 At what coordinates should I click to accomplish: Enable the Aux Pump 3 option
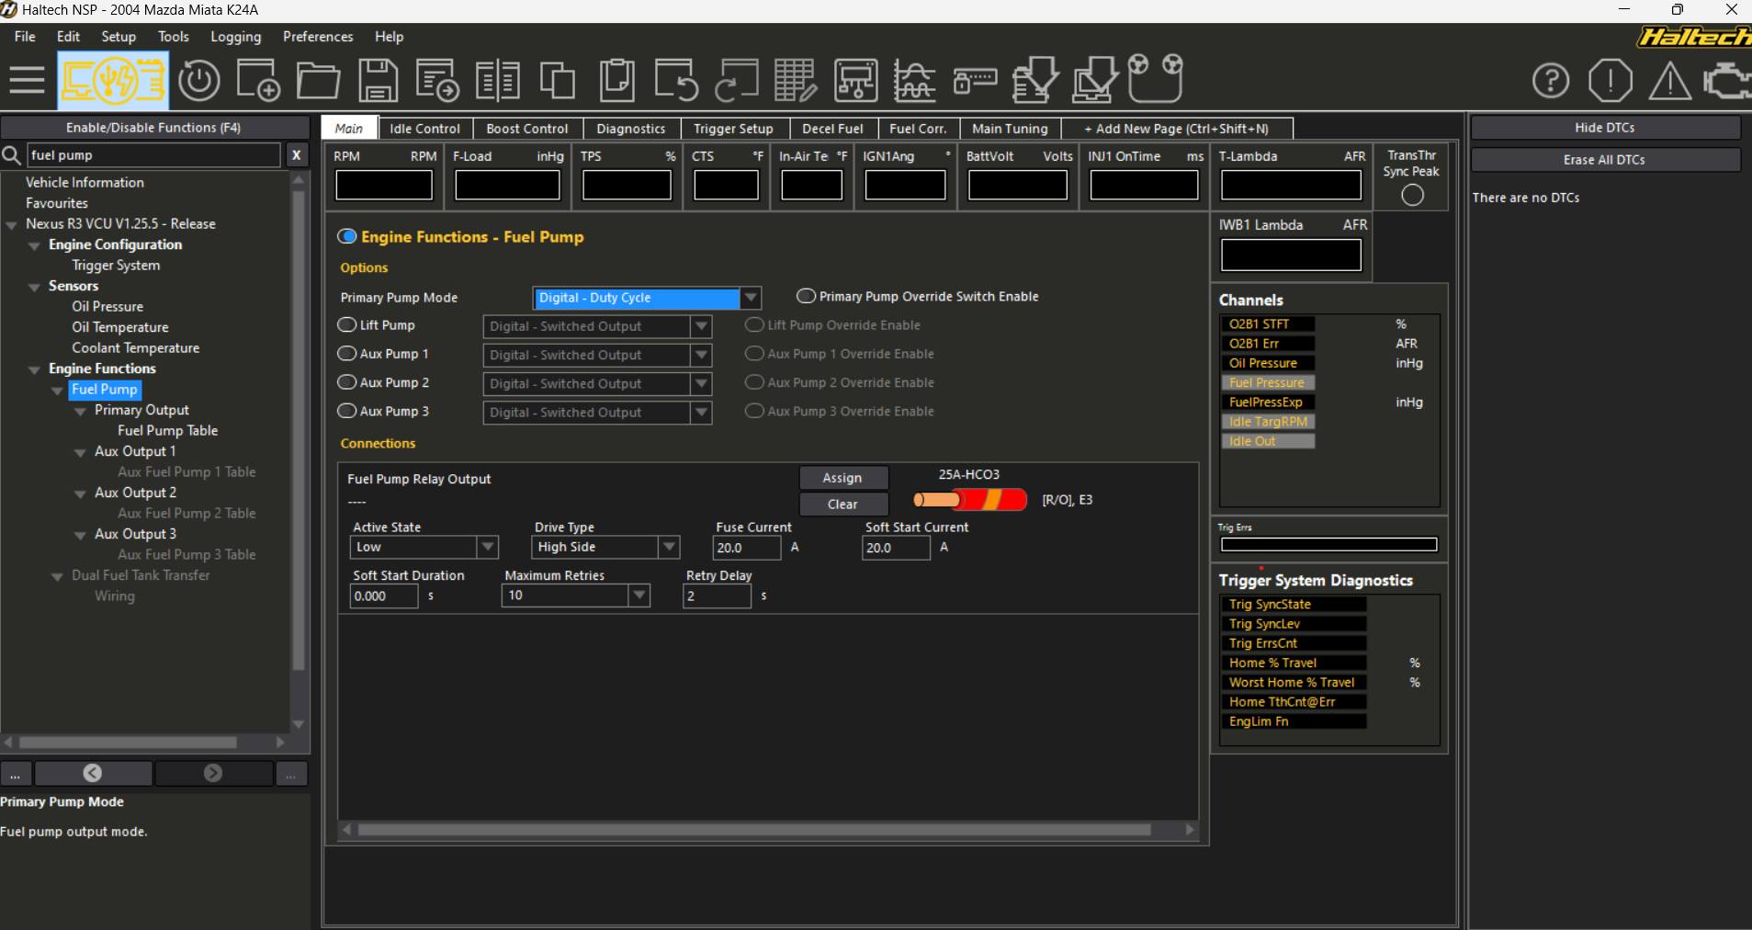click(346, 411)
